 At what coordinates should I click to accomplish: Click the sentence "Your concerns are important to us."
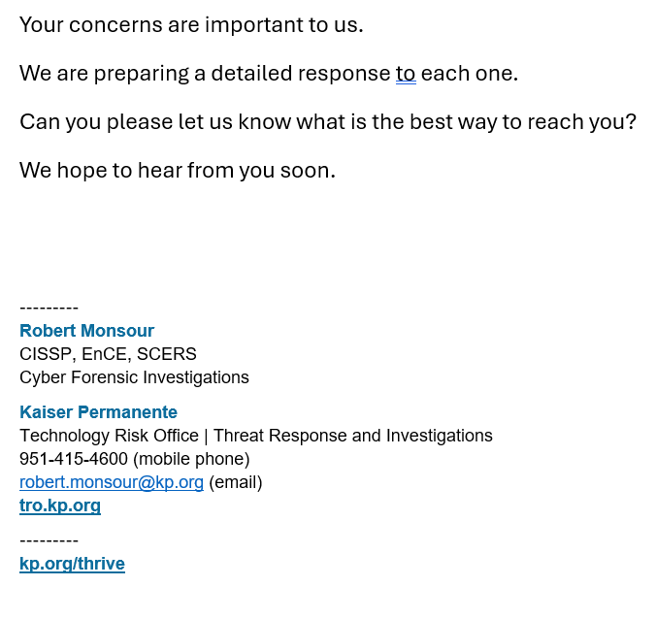point(191,25)
